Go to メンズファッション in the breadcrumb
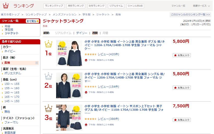214x134 pixels. point(65,15)
